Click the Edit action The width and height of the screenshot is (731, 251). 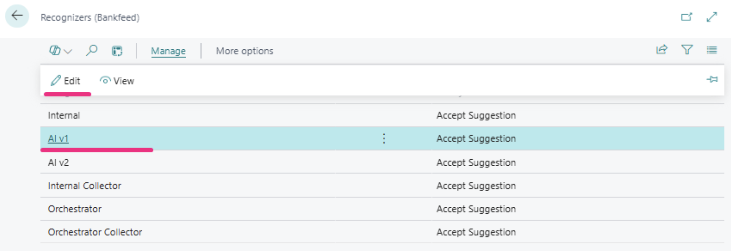65,81
